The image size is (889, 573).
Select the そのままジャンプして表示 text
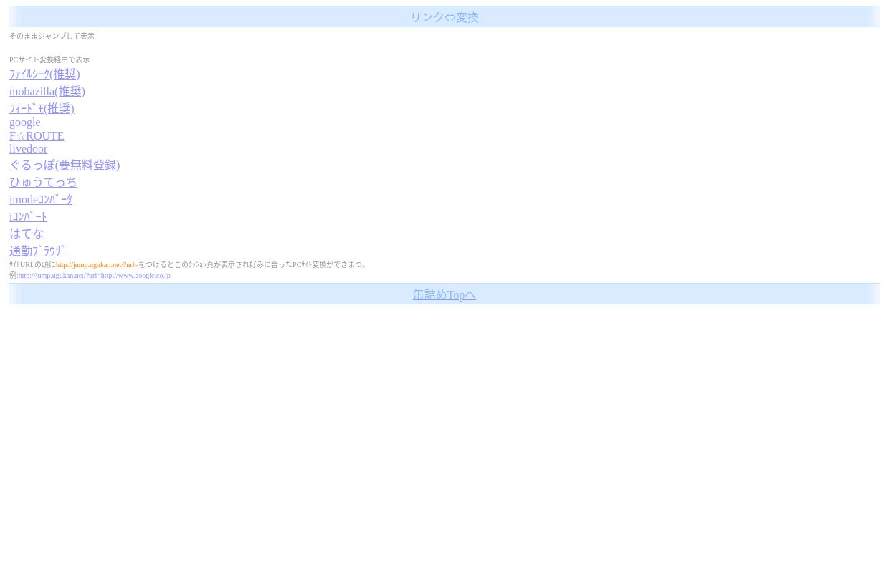(x=52, y=36)
